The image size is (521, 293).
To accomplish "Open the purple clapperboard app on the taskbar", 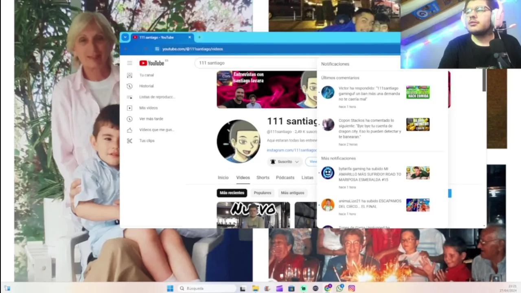I will 279,289.
